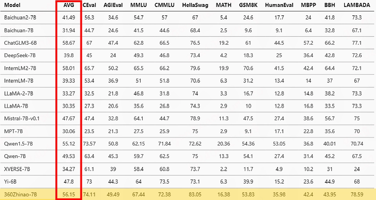Select the XVERSE-7B model name
This screenshot has height=200, width=376.
(17, 169)
